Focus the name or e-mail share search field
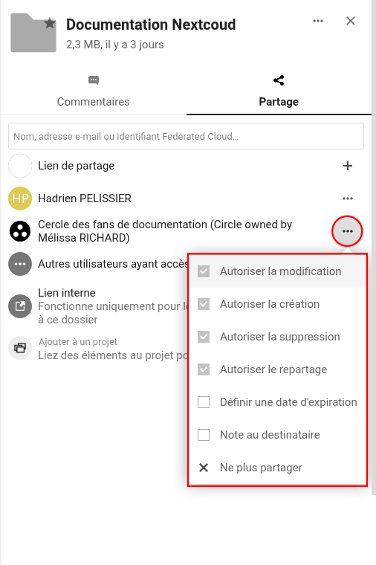Viewport: 376px width, 565px height. click(x=186, y=136)
